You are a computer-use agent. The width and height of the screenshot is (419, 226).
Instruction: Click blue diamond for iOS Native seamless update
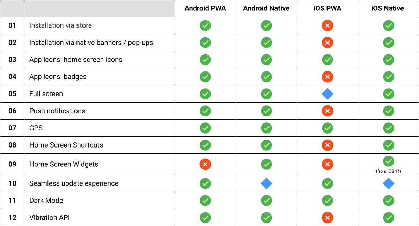(389, 183)
